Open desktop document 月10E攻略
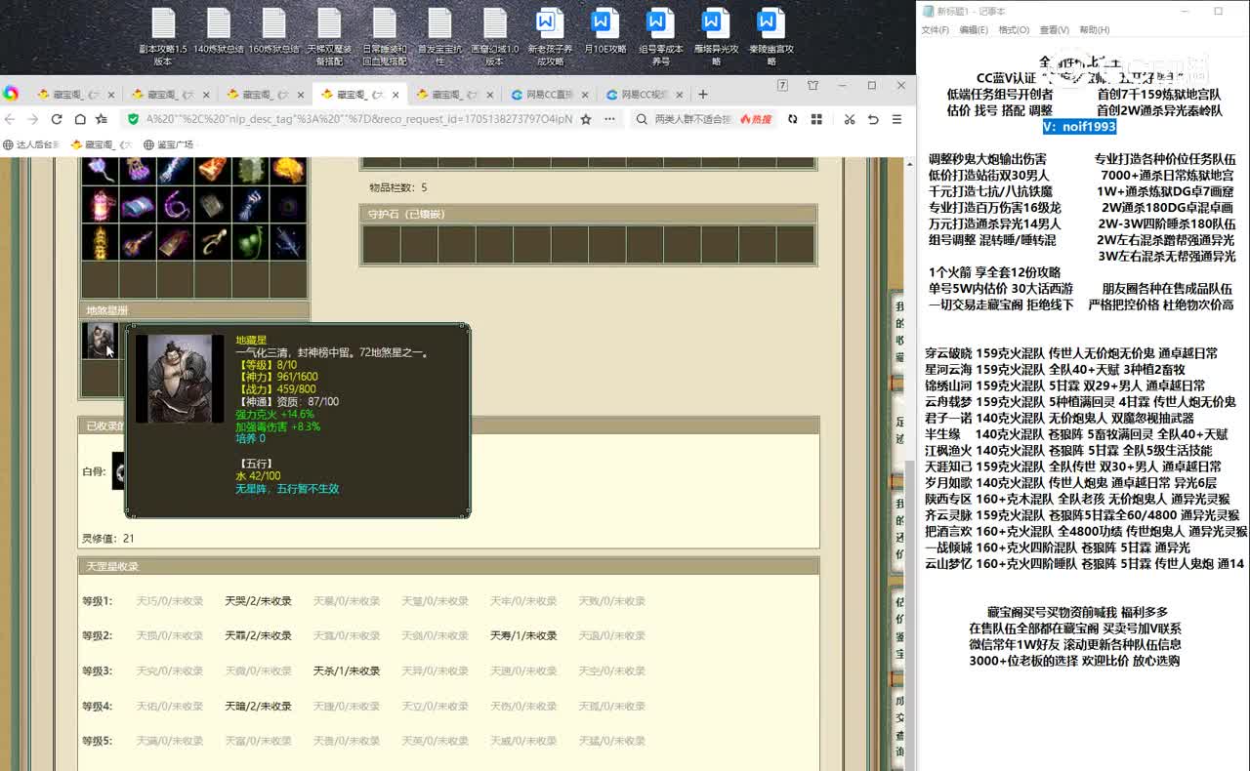The image size is (1250, 771). point(604,31)
